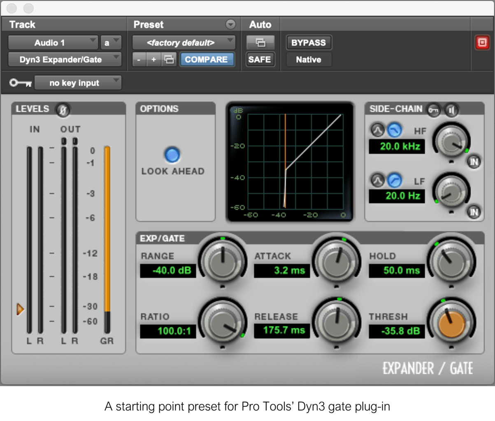Enable automation SAFE mode
Screen dimensions: 495x421
point(260,59)
